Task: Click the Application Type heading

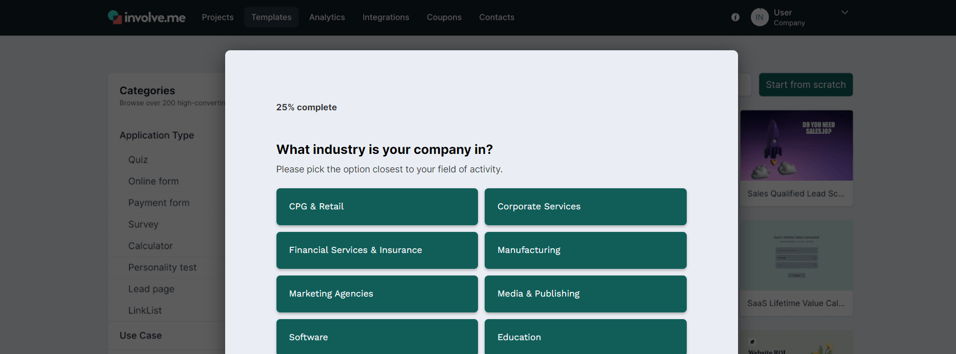Action: pos(156,135)
